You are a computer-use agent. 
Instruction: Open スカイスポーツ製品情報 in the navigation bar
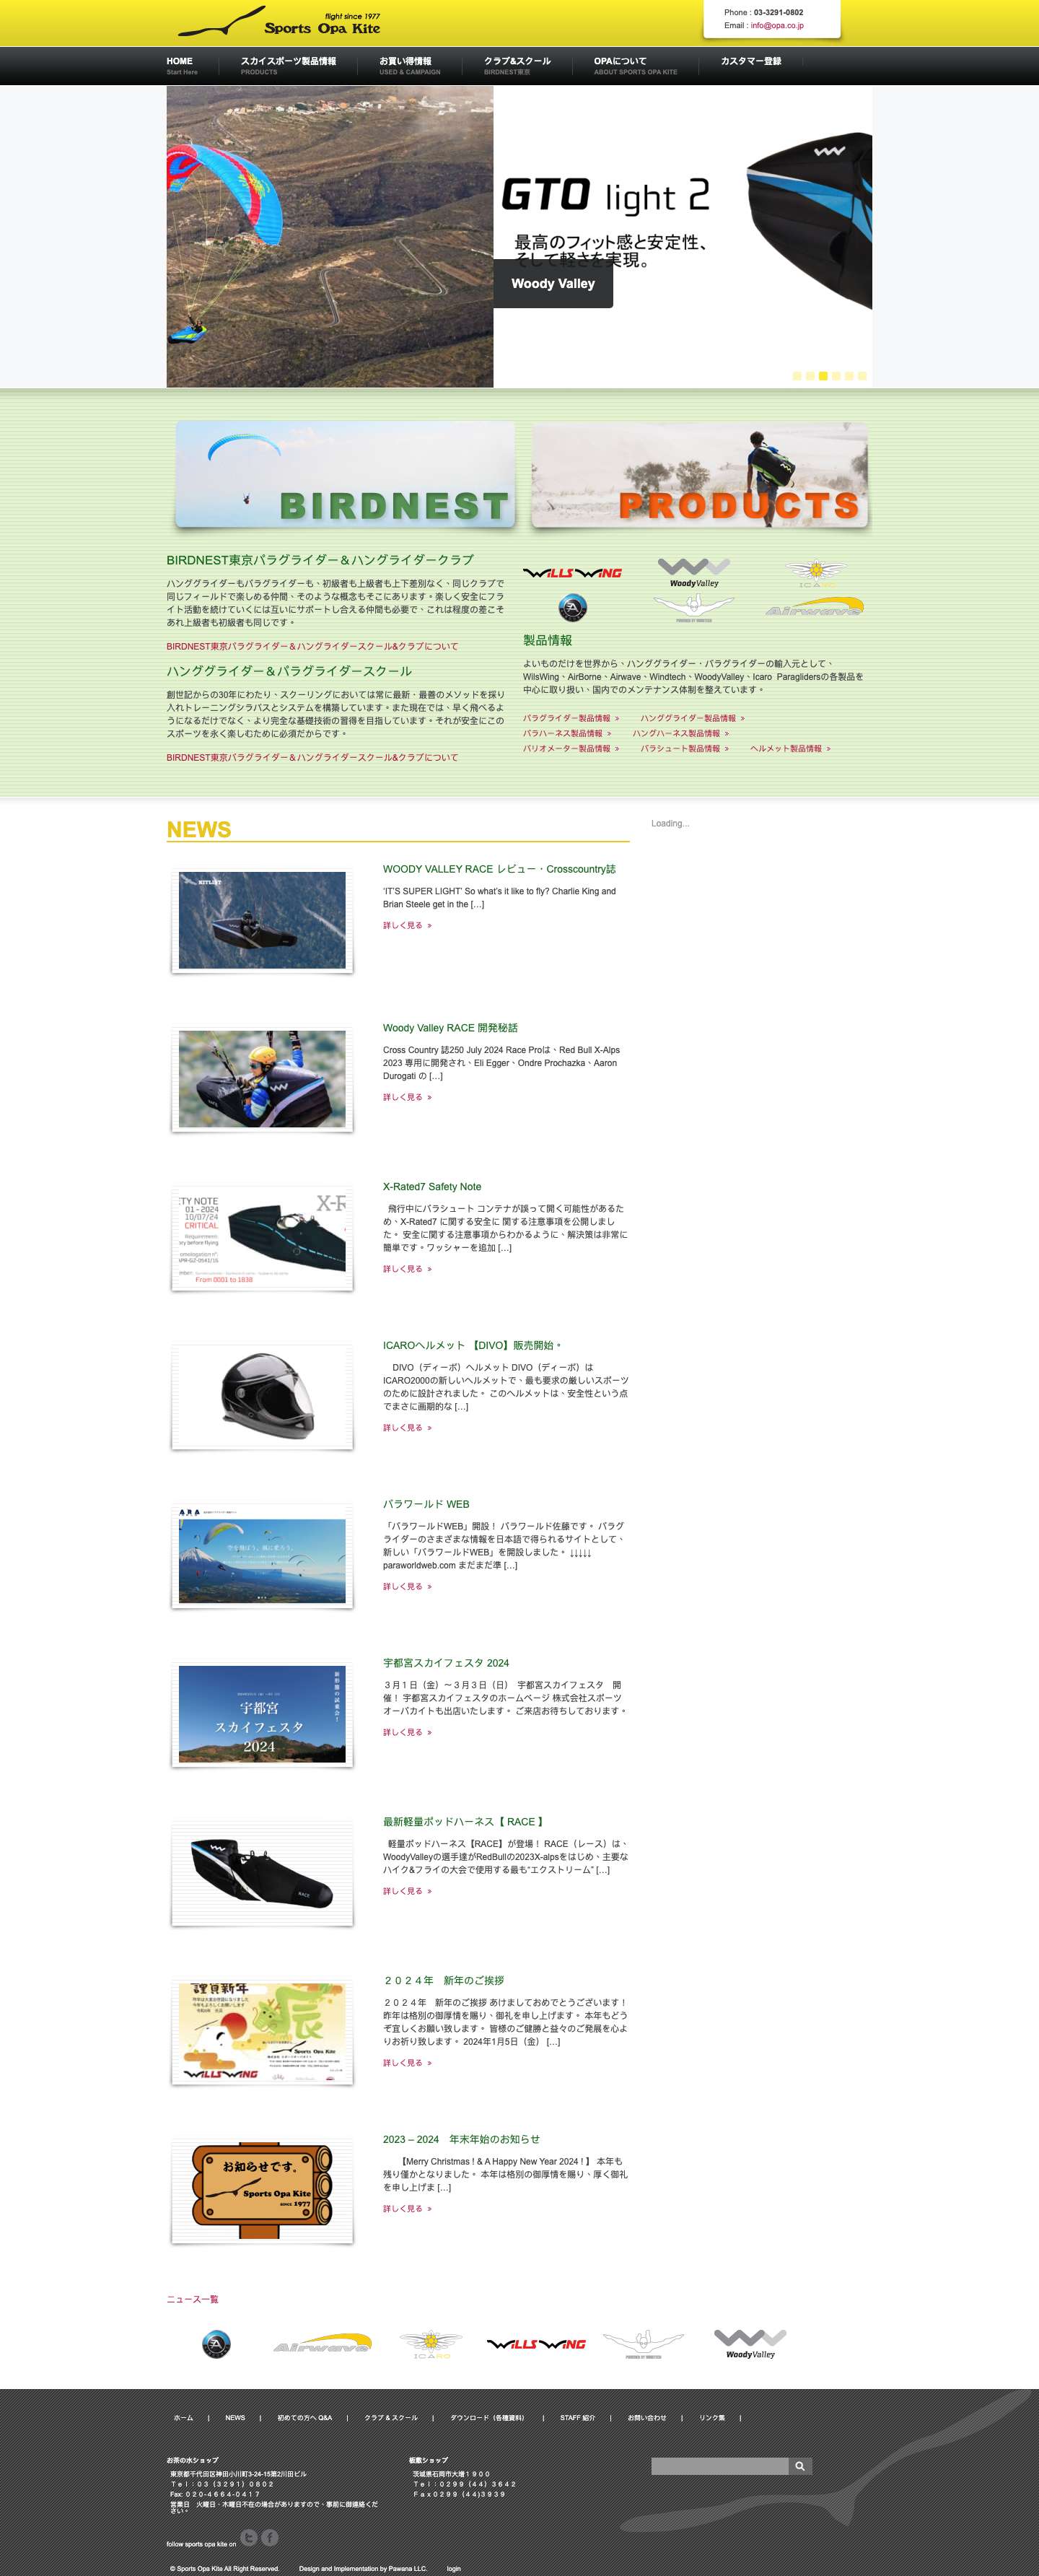pyautogui.click(x=288, y=65)
